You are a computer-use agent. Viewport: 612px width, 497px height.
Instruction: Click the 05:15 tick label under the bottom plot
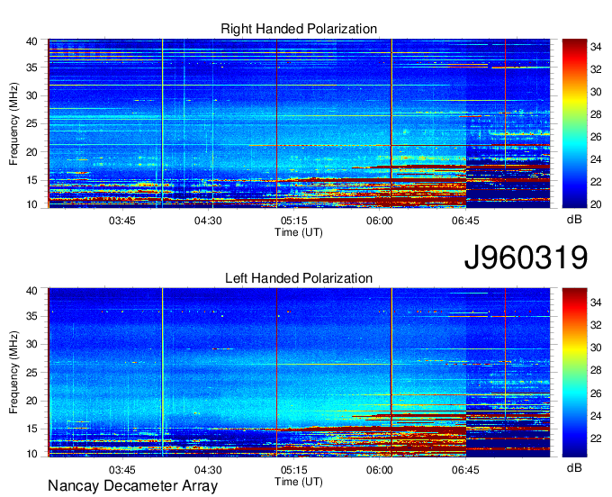tap(294, 470)
